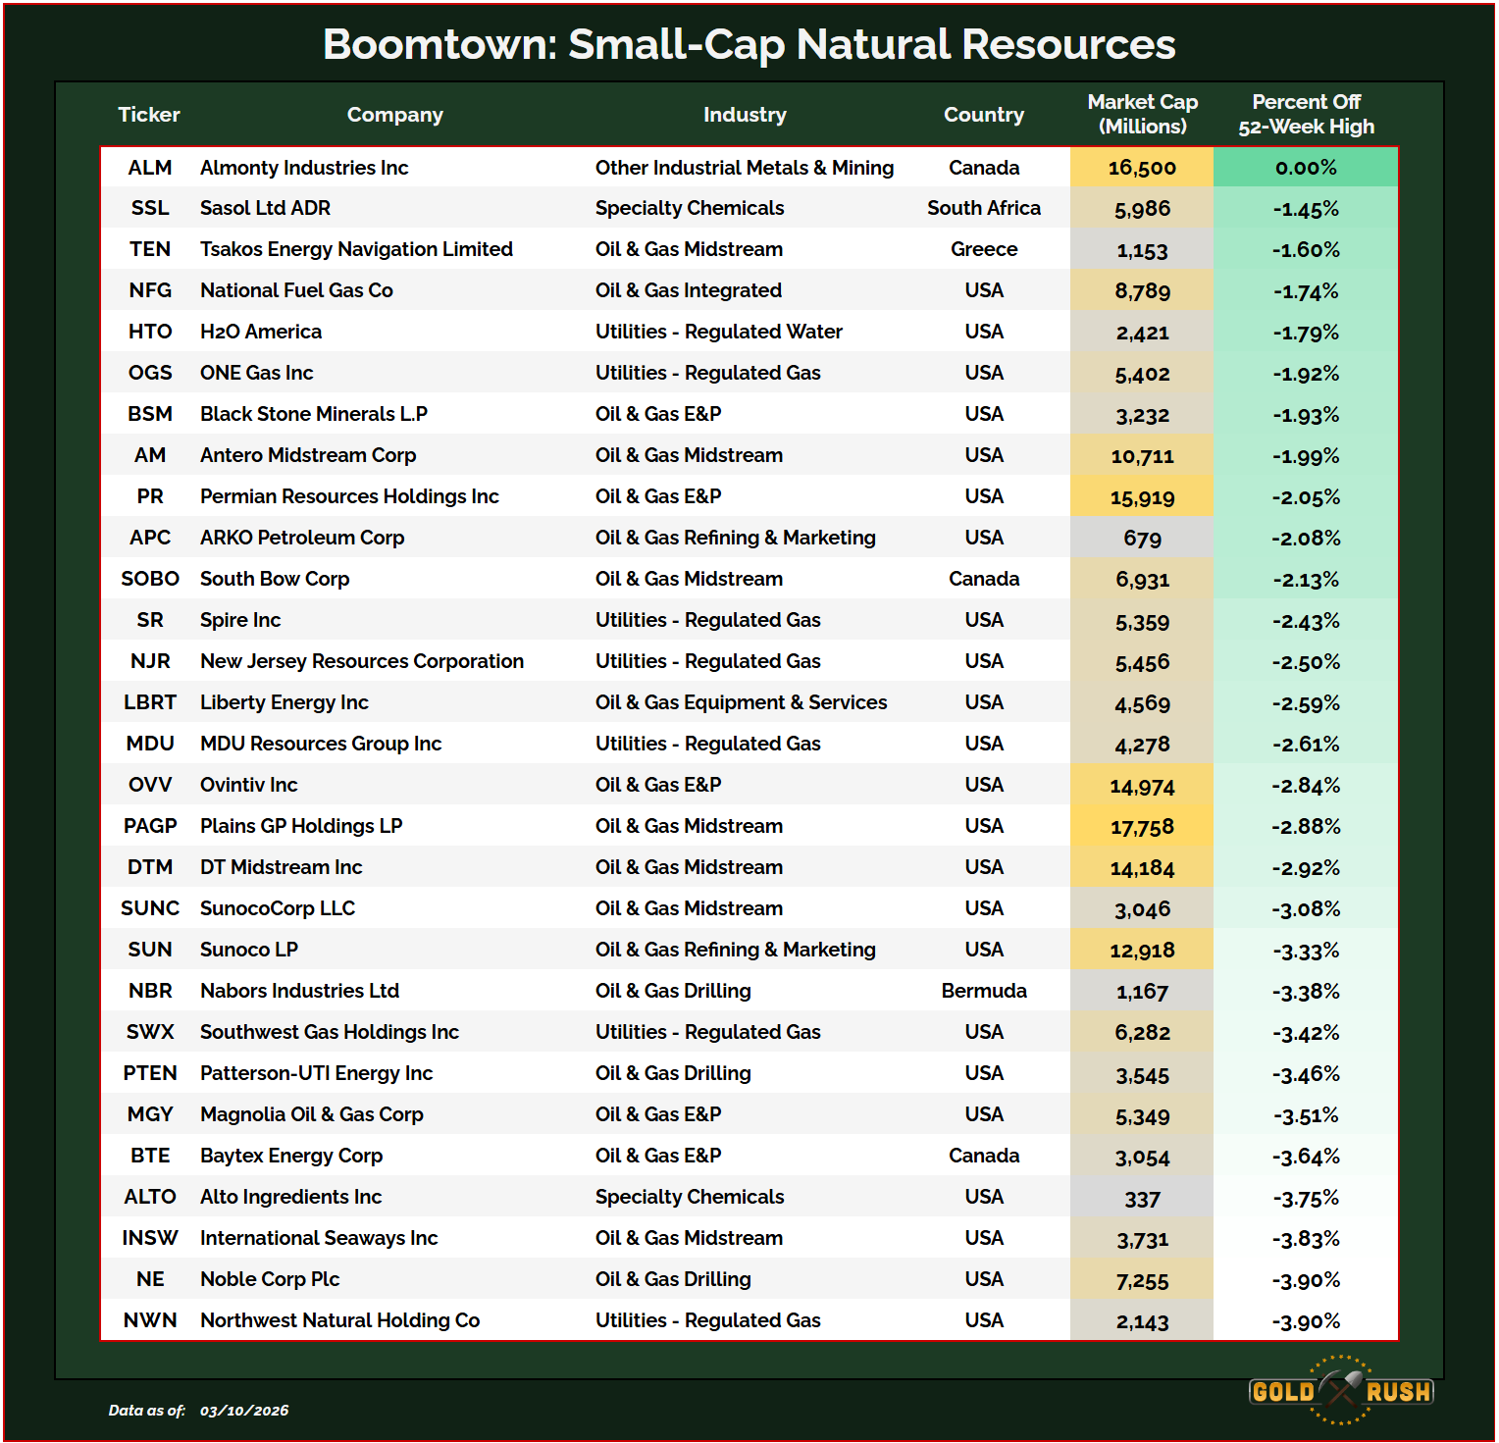Click the Market Cap (Millions) header

[1142, 115]
